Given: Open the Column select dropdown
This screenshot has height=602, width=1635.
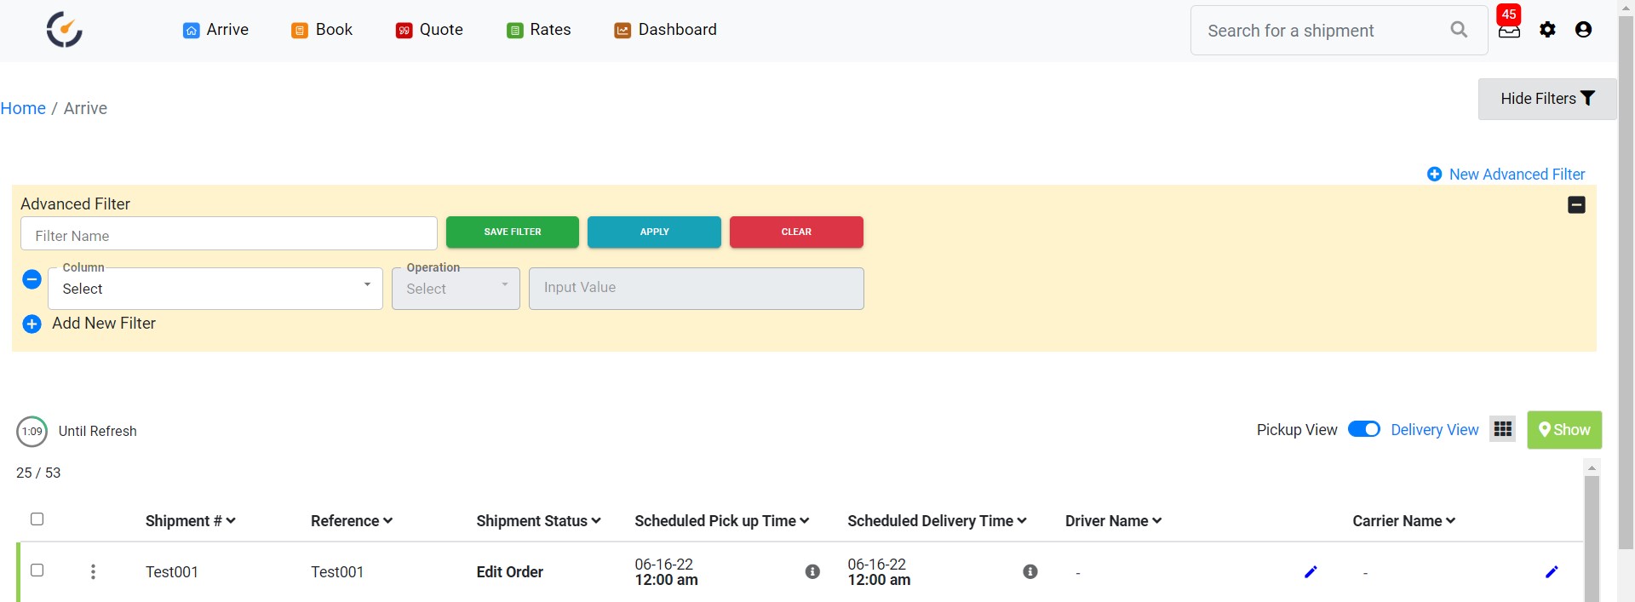Looking at the screenshot, I should (x=215, y=289).
